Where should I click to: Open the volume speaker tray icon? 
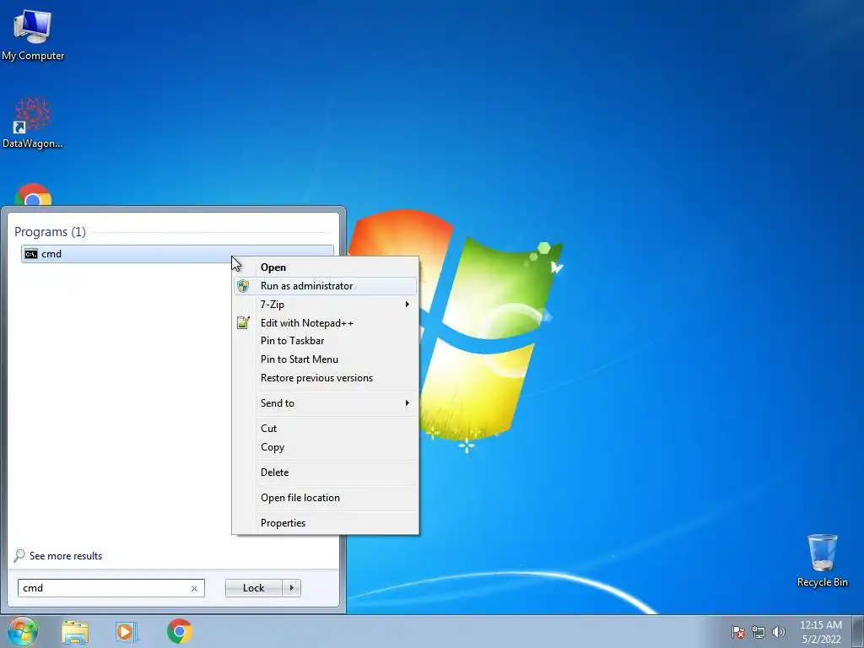click(x=778, y=632)
